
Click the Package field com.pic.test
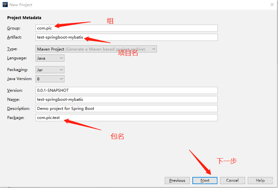click(126, 118)
